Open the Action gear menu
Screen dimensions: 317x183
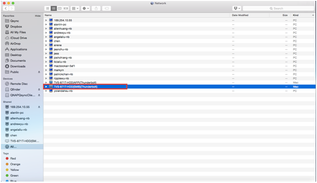(85, 8)
